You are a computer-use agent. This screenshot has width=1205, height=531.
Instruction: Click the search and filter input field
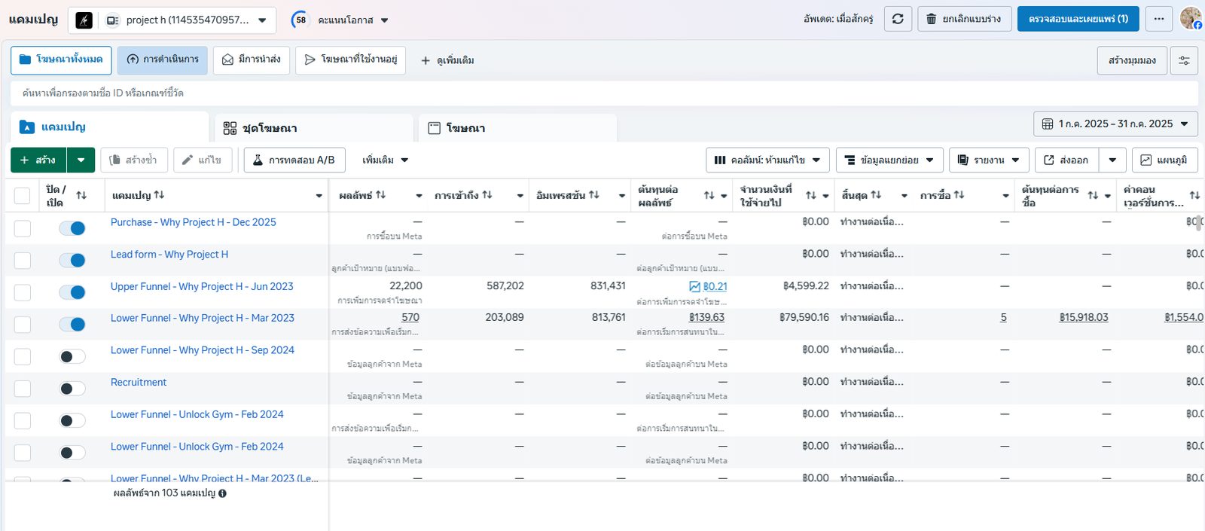[604, 93]
